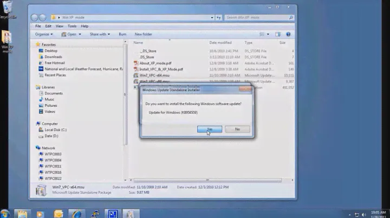Image resolution: width=390 pixels, height=218 pixels.
Task: Select the Win7_VPC-x64.msu file
Action: pyautogui.click(x=154, y=76)
